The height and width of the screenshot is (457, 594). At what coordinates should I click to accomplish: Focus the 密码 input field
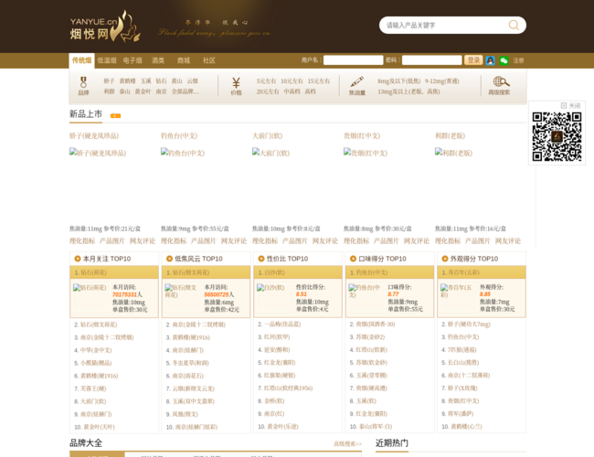(432, 60)
